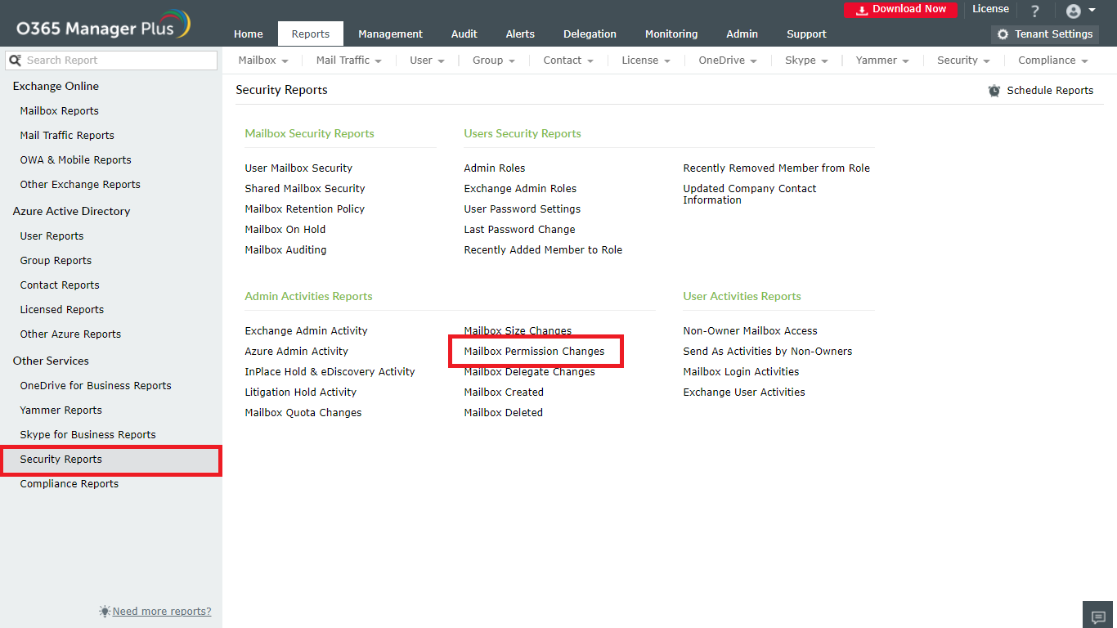Open Mailbox Reports in sidebar
The image size is (1117, 628).
click(x=60, y=111)
